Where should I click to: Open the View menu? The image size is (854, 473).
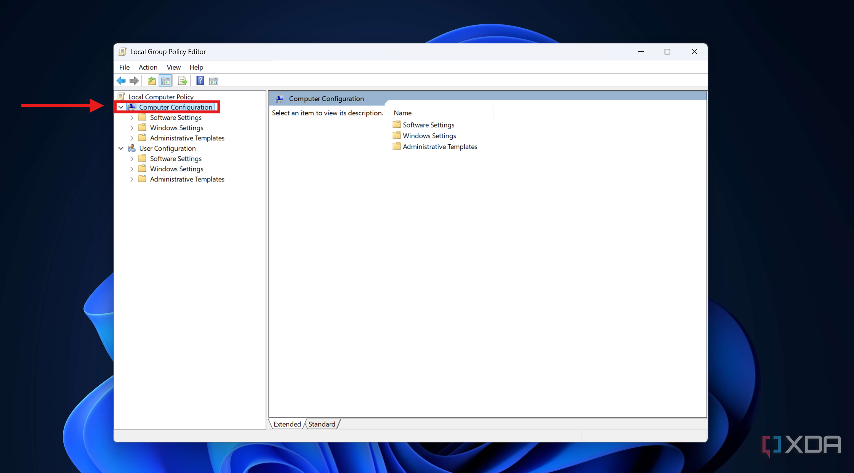point(173,67)
